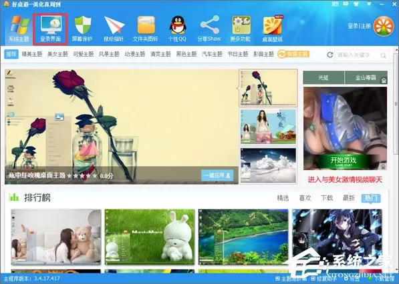The width and height of the screenshot is (399, 284).
Task: Switch to the 美女主题 category tab
Action: (x=57, y=54)
